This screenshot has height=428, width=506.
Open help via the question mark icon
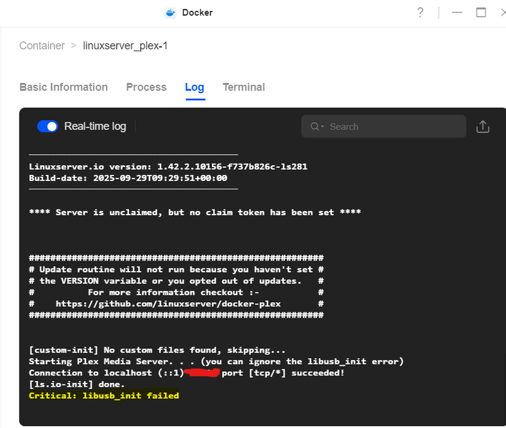pyautogui.click(x=420, y=13)
